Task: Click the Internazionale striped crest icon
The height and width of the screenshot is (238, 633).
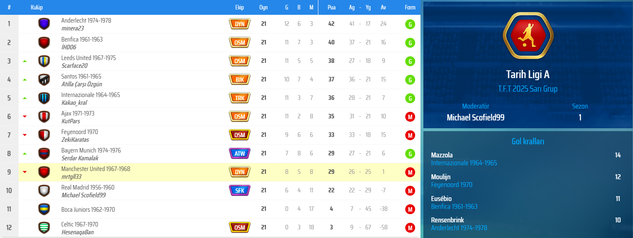Action: pyautogui.click(x=44, y=98)
